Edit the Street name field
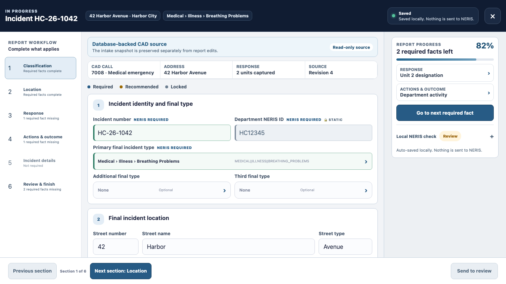This screenshot has height=284, width=506. (x=229, y=247)
